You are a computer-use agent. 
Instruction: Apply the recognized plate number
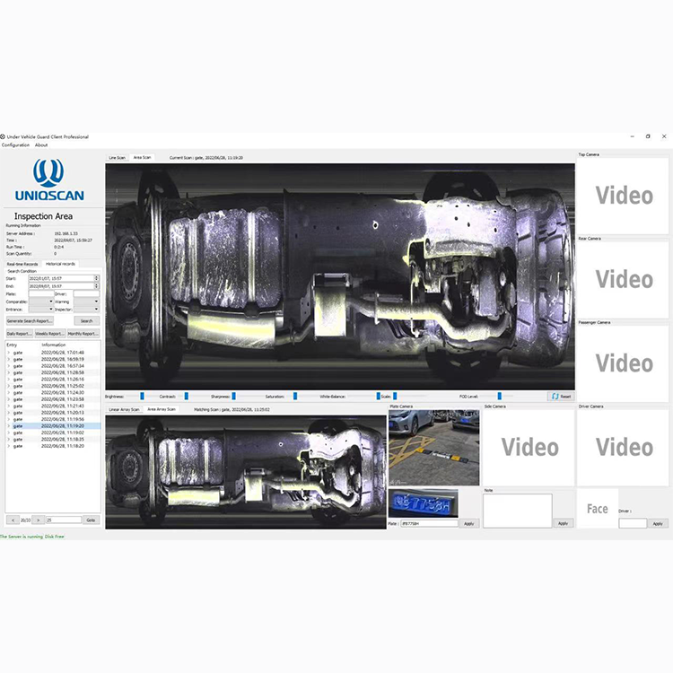(468, 524)
